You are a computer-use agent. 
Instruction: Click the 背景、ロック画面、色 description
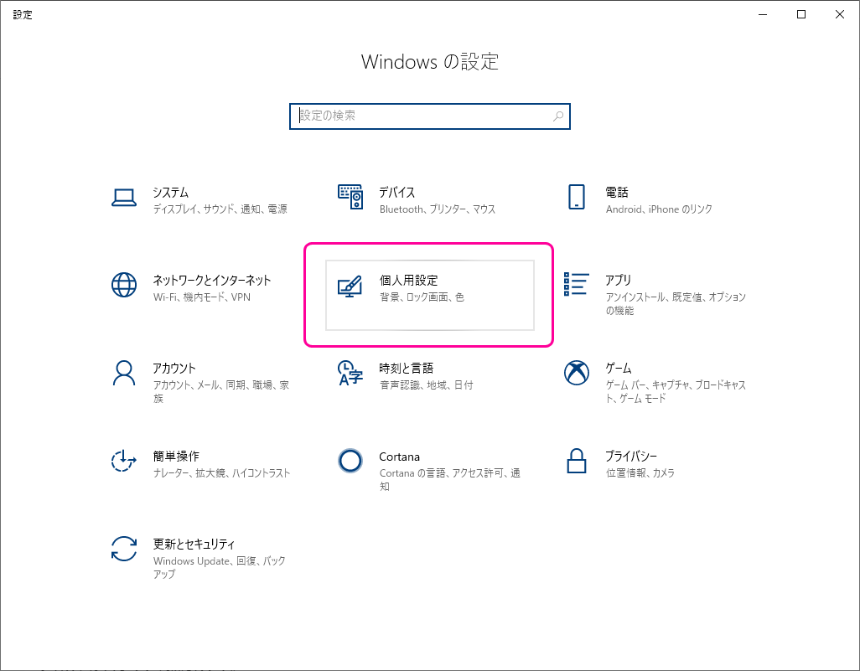click(422, 297)
